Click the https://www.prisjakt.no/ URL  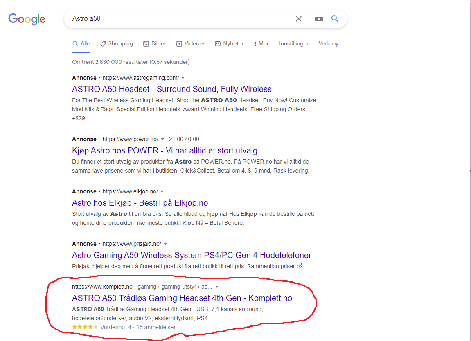click(x=132, y=244)
